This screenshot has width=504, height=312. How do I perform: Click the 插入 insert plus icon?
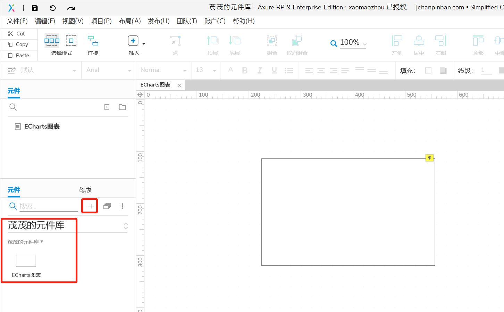coord(133,41)
